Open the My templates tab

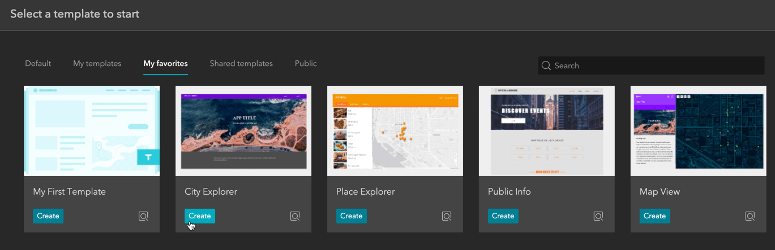point(97,64)
